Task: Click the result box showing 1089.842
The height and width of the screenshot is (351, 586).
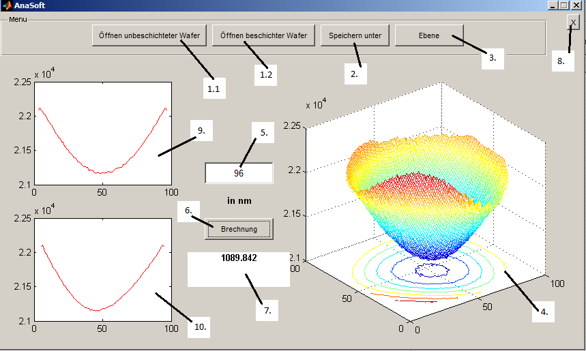Action: coord(239,269)
